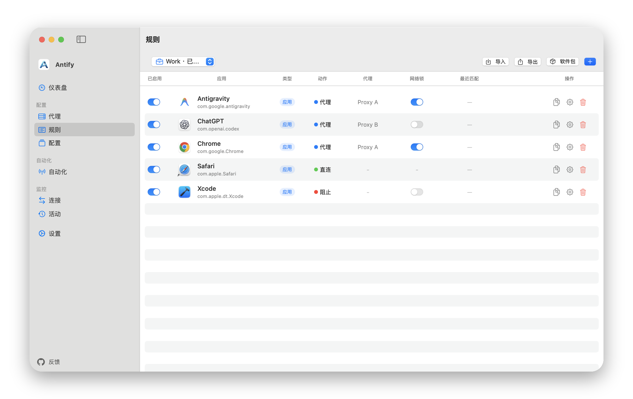Click the 导出 export button
Screen dimensions: 633x399
527,62
